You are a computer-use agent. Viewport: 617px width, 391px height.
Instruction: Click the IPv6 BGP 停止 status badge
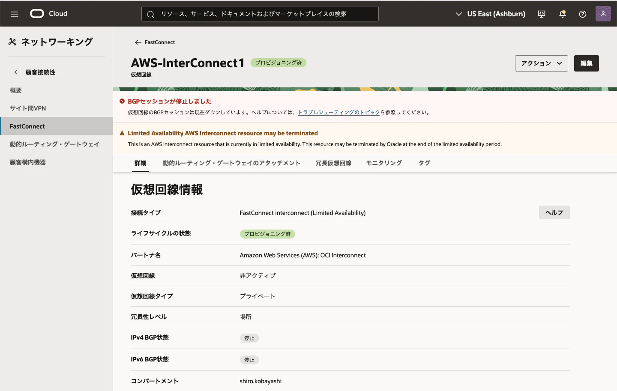tap(249, 360)
